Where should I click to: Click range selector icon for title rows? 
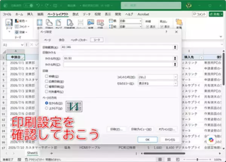coord(175,58)
